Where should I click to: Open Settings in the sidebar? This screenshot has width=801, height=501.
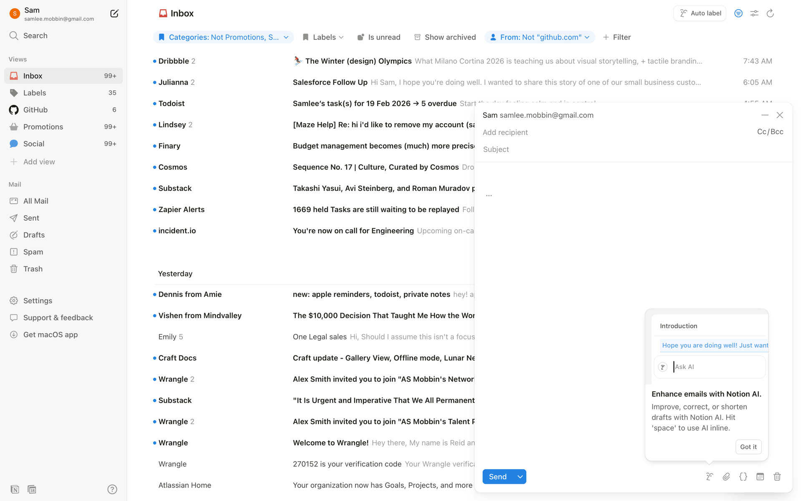coord(63,301)
